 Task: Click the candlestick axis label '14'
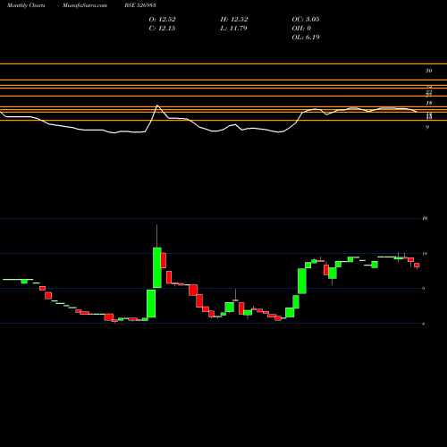click(425, 253)
